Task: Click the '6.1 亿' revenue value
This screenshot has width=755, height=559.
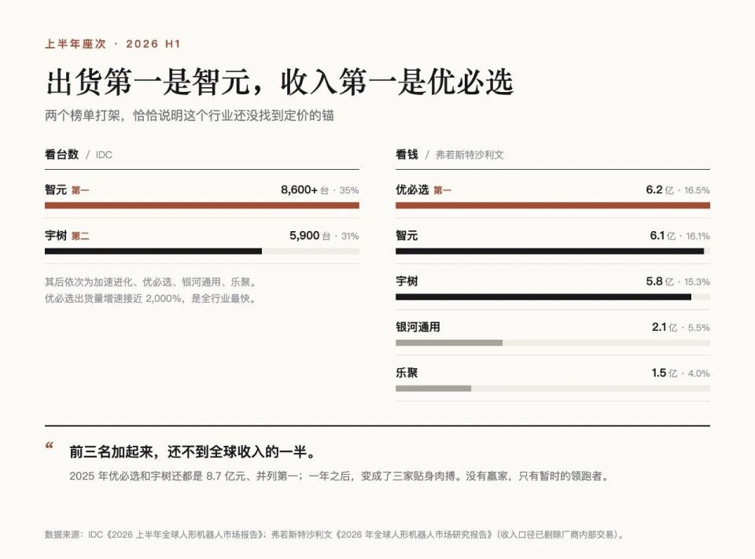Action: pyautogui.click(x=662, y=235)
